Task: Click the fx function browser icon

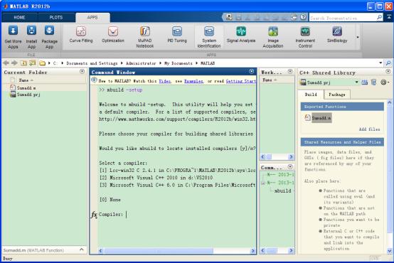Action: tap(94, 215)
